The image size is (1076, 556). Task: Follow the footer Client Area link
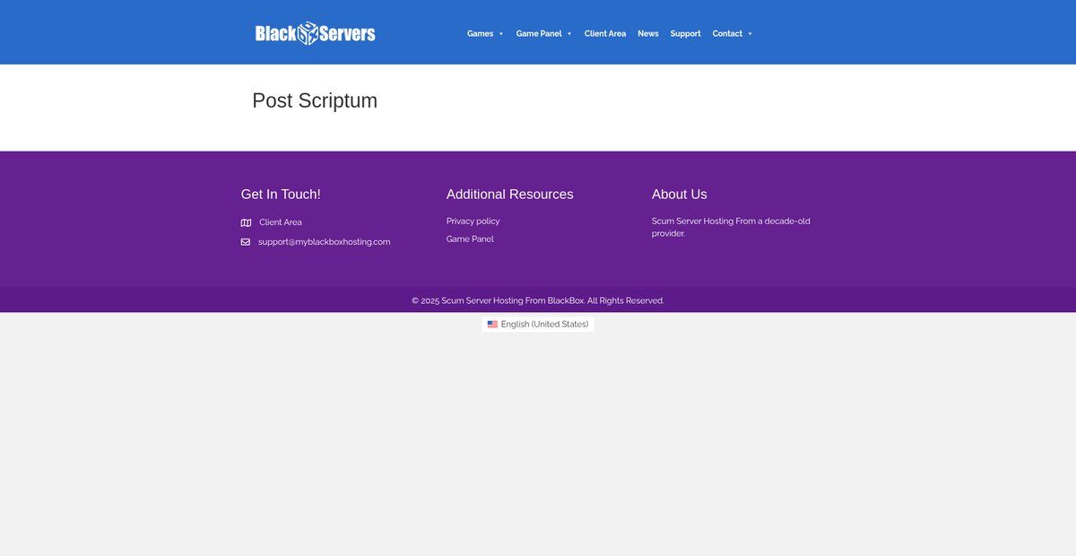tap(281, 222)
